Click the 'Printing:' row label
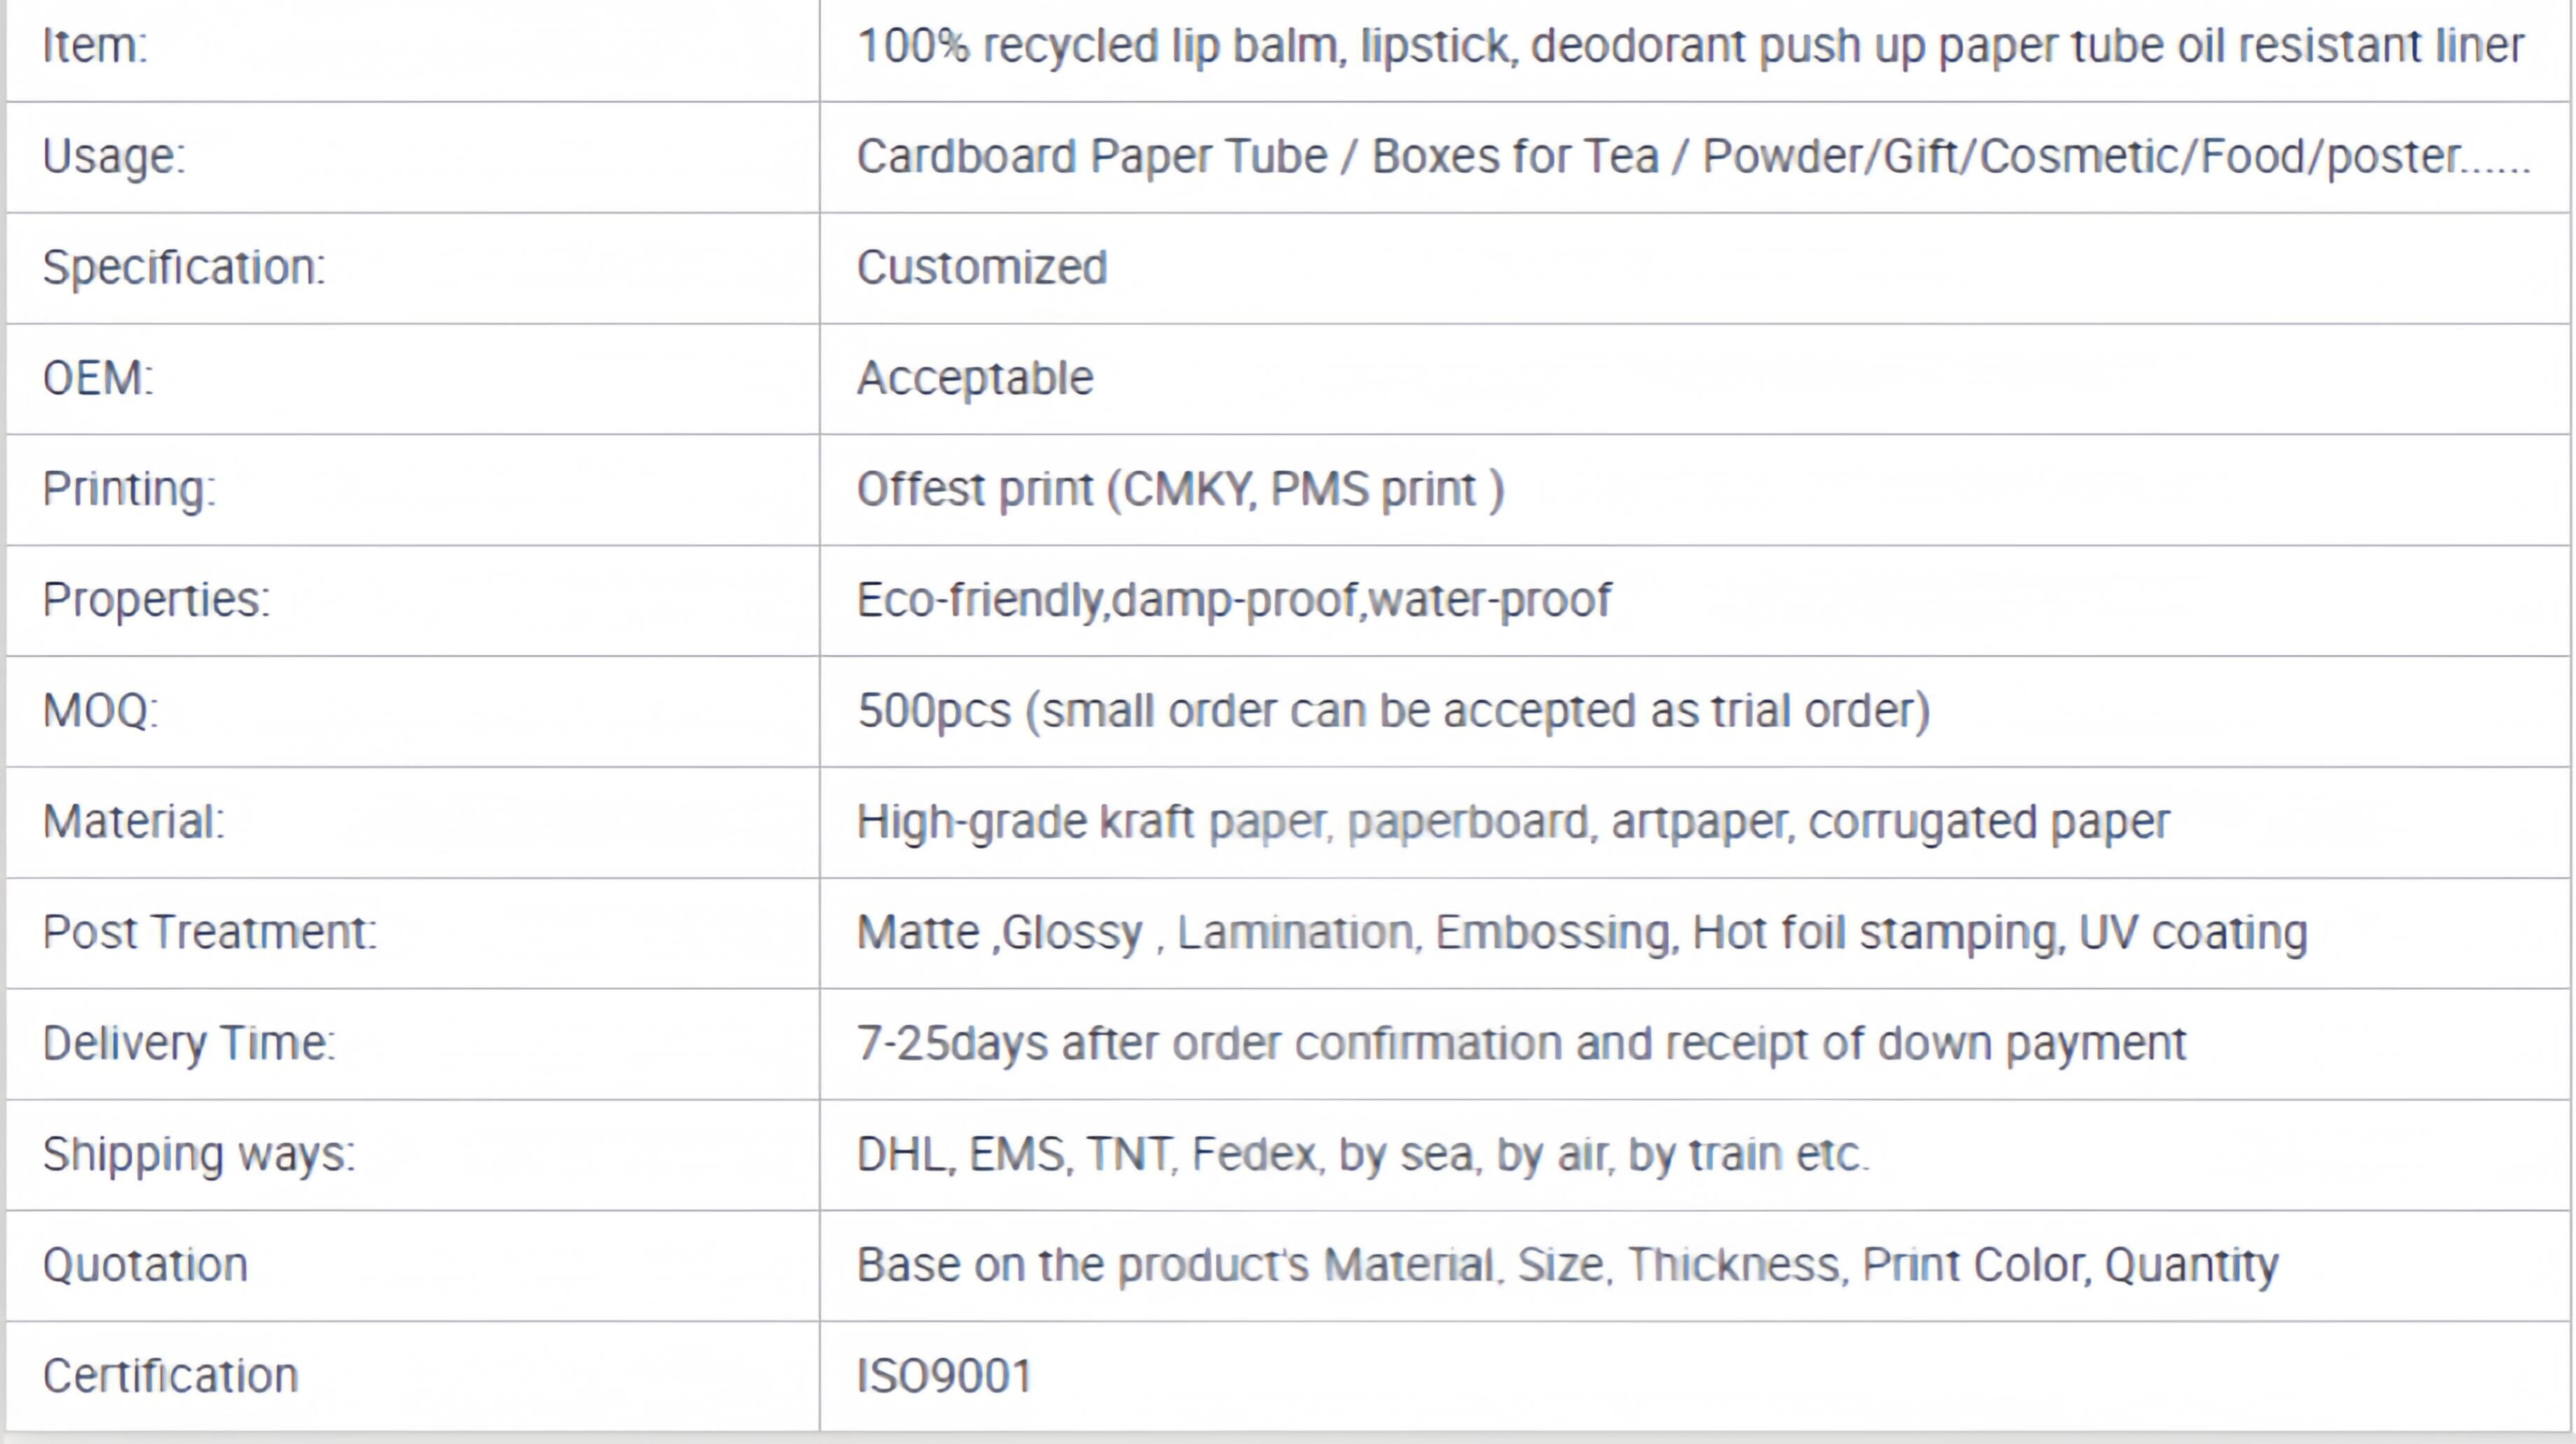This screenshot has height=1444, width=2576. (129, 490)
